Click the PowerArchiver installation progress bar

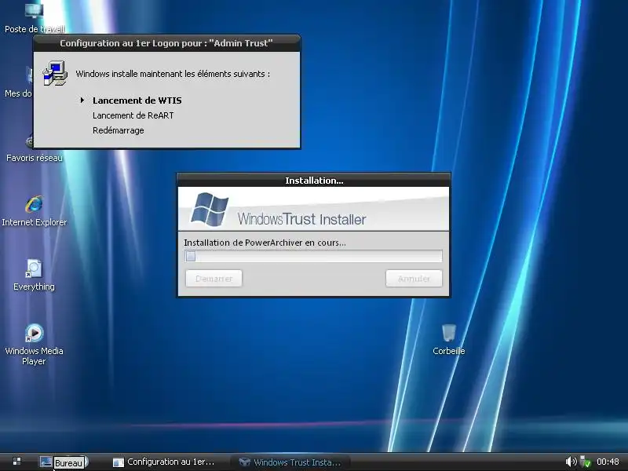tap(313, 256)
